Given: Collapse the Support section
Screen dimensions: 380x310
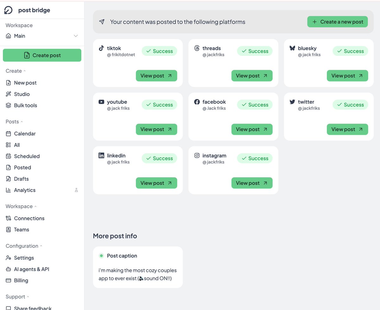Looking at the screenshot, I should (17, 297).
